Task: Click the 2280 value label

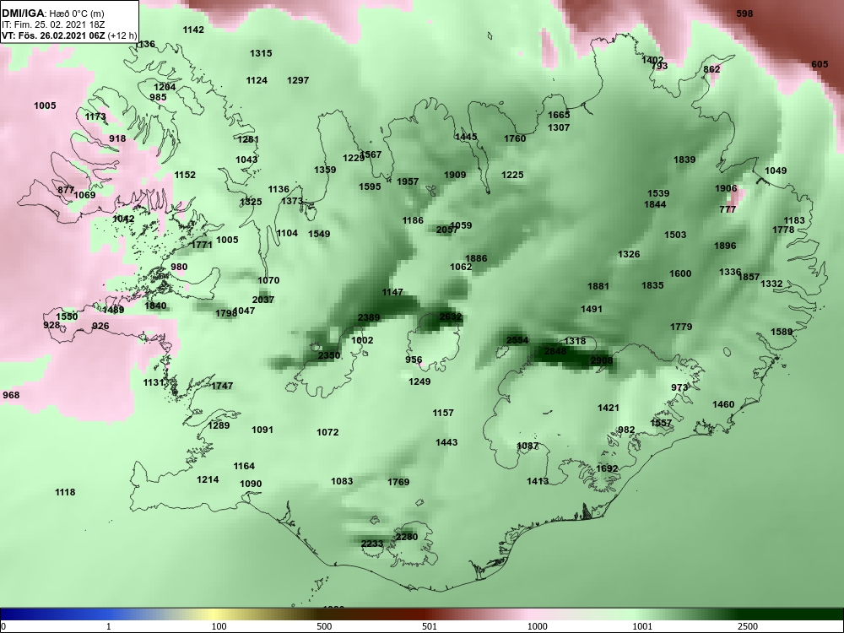Action: tap(407, 538)
